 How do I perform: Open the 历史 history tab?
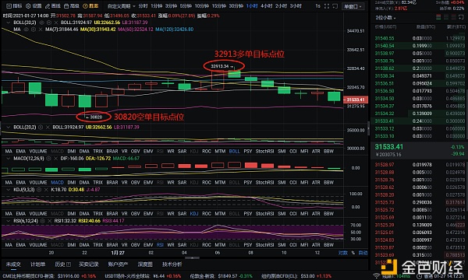coord(62,264)
